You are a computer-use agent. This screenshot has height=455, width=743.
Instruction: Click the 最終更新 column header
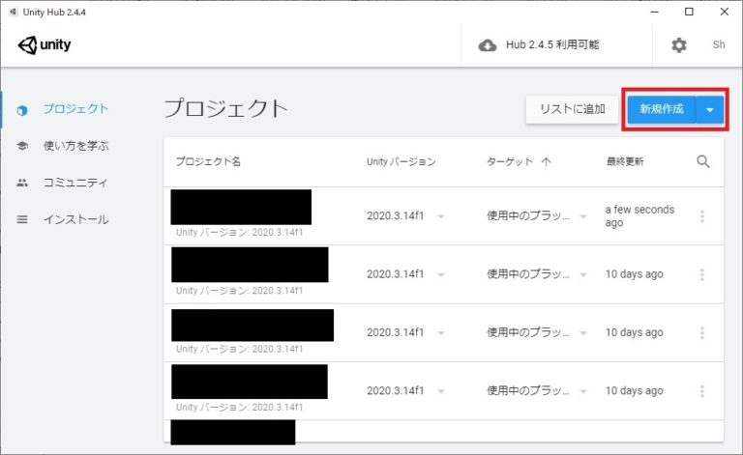625,161
